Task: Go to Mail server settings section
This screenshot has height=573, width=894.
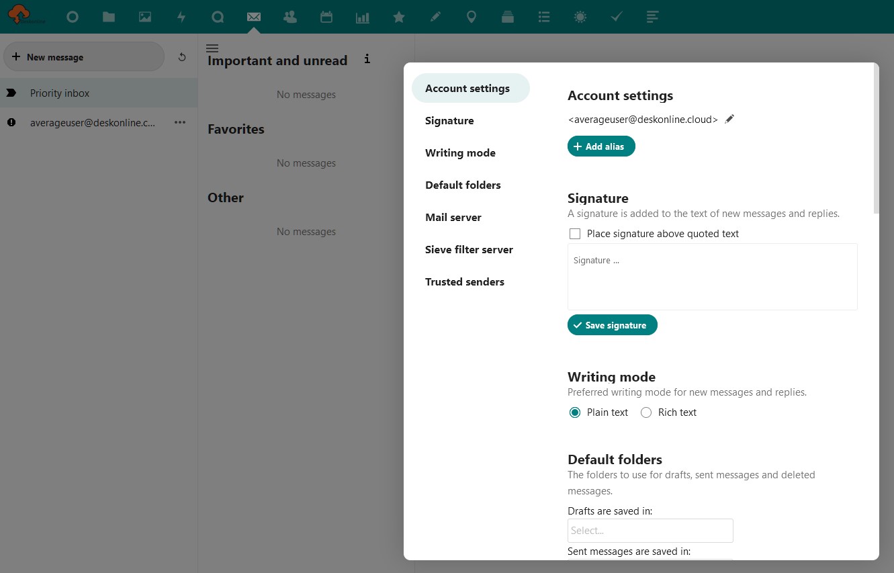Action: click(x=470, y=218)
